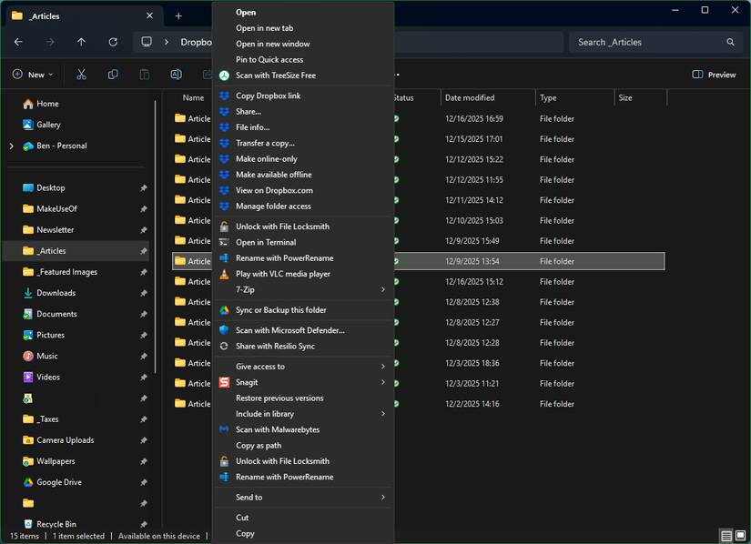Screen dimensions: 751x544
Task: Expand the Ben - Personal tree item
Action: [10, 146]
